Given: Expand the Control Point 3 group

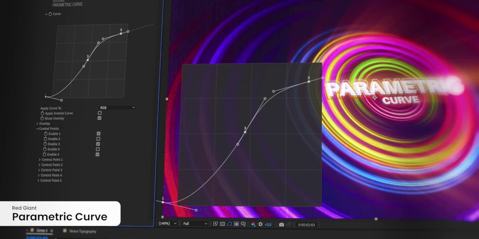Looking at the screenshot, I should (39, 170).
